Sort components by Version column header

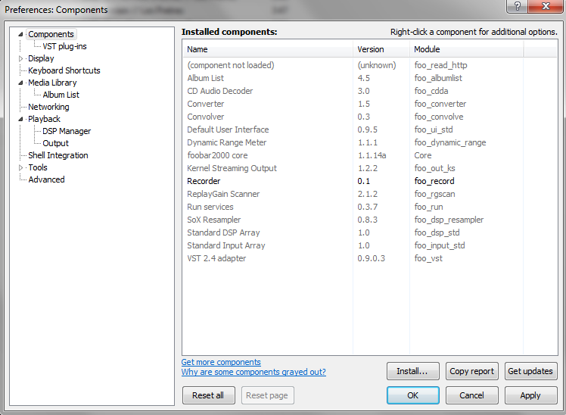click(381, 49)
